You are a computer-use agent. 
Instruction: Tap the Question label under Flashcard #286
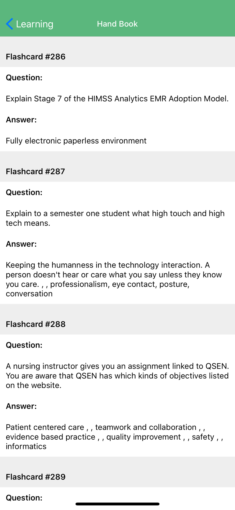pos(24,78)
